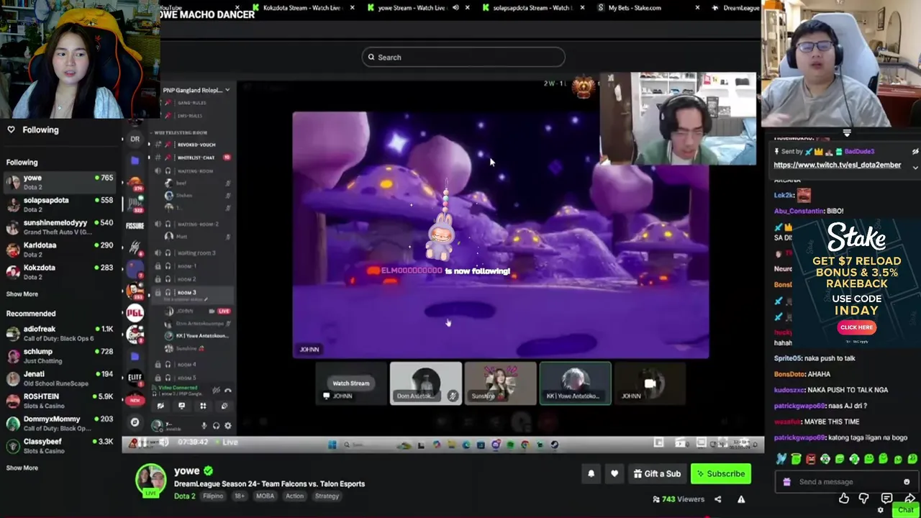Open Jenati recommended channel
Screen dimensions: 921x518
pos(60,378)
